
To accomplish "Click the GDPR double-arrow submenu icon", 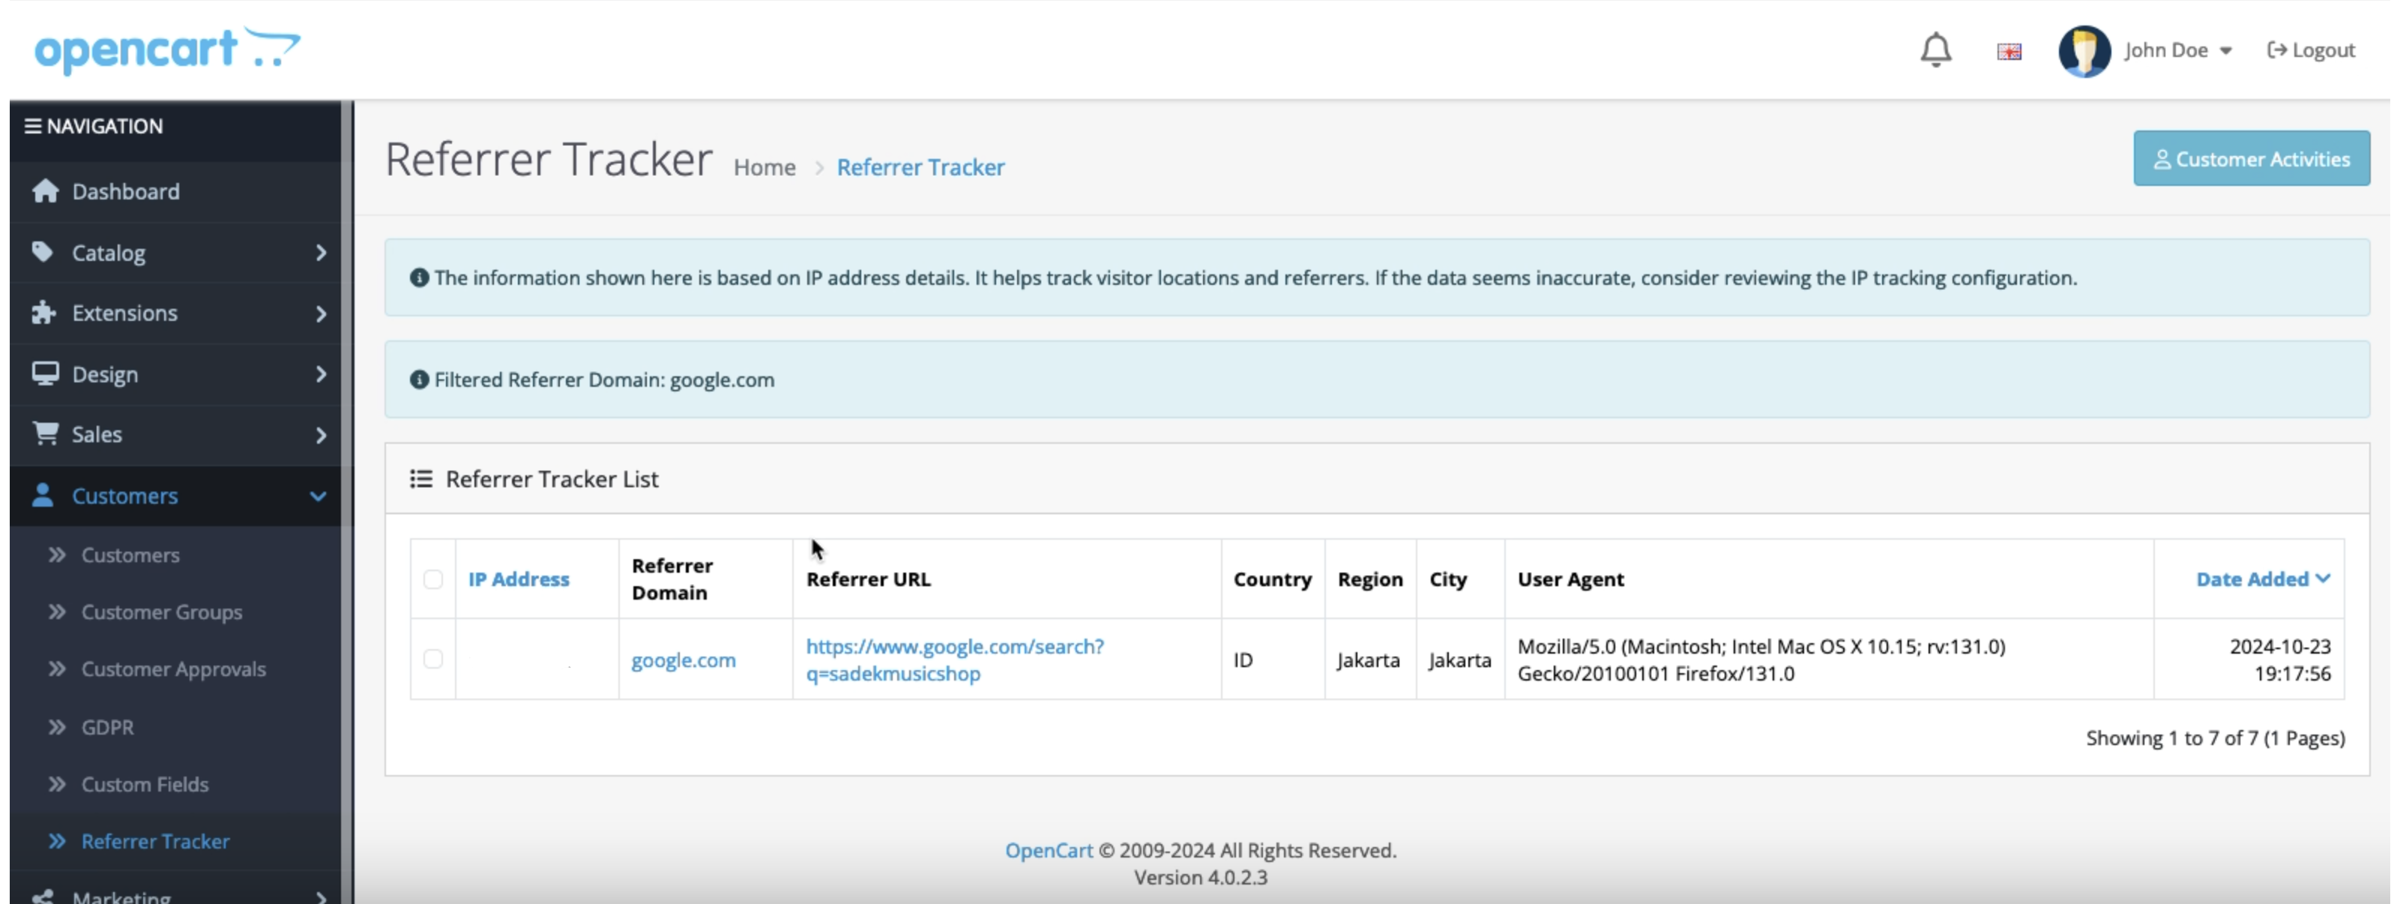I will click(57, 727).
